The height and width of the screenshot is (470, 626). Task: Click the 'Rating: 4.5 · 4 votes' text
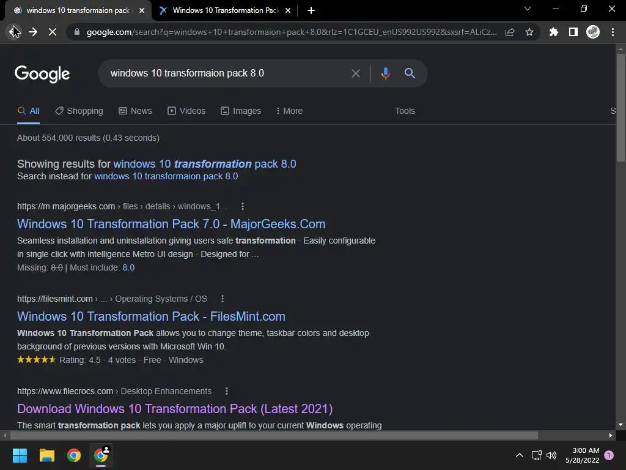[x=97, y=360]
